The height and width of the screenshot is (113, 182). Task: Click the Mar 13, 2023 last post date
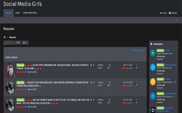tap(128, 82)
